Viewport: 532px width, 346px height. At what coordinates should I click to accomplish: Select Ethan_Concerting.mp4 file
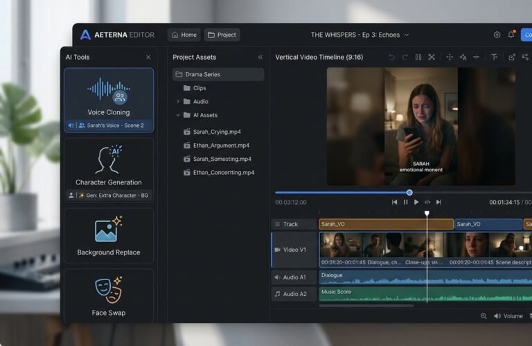click(x=219, y=173)
